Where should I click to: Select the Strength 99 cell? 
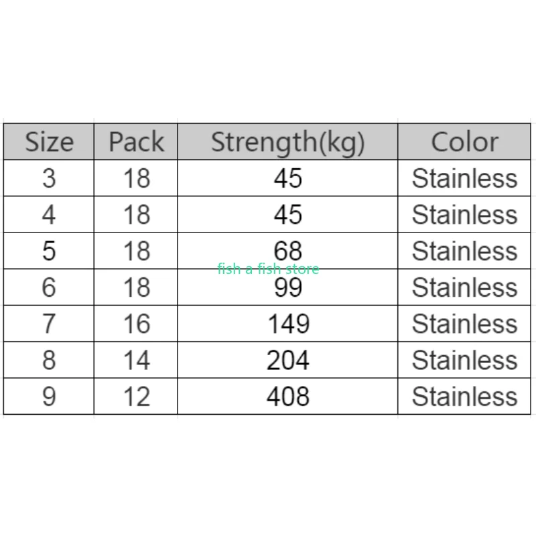[287, 289]
